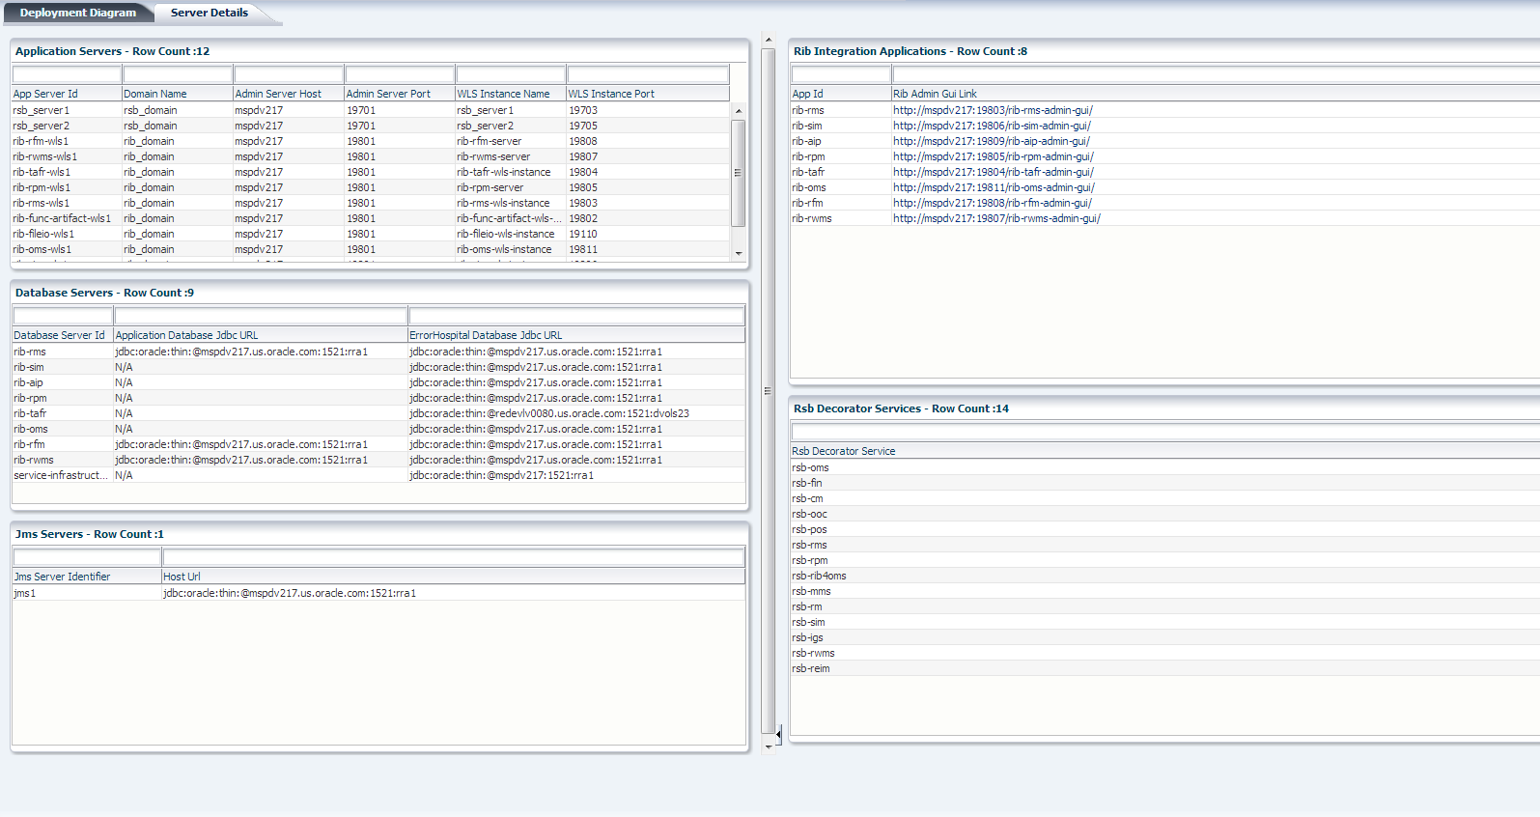The width and height of the screenshot is (1540, 817).
Task: Open the rib-sim-admin-gui link
Action: click(x=992, y=126)
